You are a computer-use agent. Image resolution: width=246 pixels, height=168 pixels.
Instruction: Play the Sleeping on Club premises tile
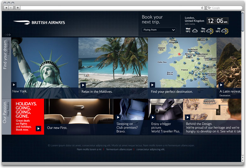coord(118,117)
